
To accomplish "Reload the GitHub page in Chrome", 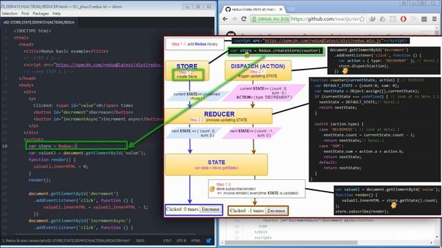I will click(244, 19).
